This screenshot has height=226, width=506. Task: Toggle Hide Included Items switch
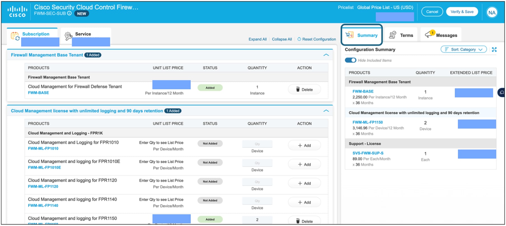351,60
